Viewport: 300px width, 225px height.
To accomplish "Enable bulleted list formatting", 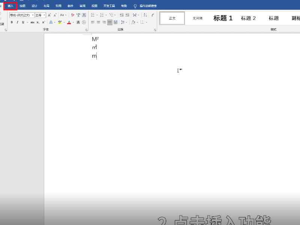I will click(x=93, y=15).
